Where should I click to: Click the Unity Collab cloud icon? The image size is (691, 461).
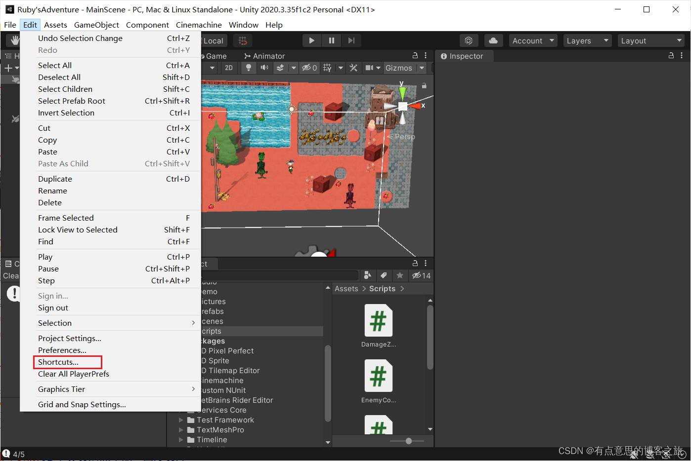pyautogui.click(x=493, y=40)
